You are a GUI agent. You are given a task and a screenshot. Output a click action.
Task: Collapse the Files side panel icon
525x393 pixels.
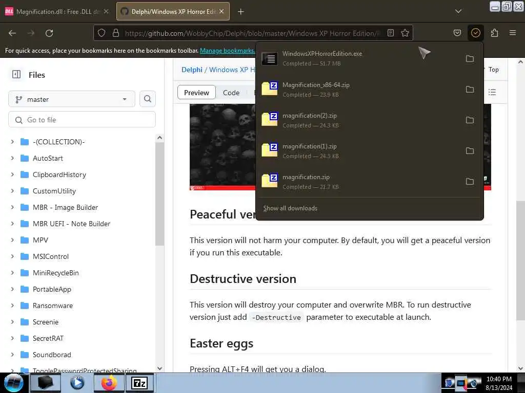pyautogui.click(x=16, y=75)
